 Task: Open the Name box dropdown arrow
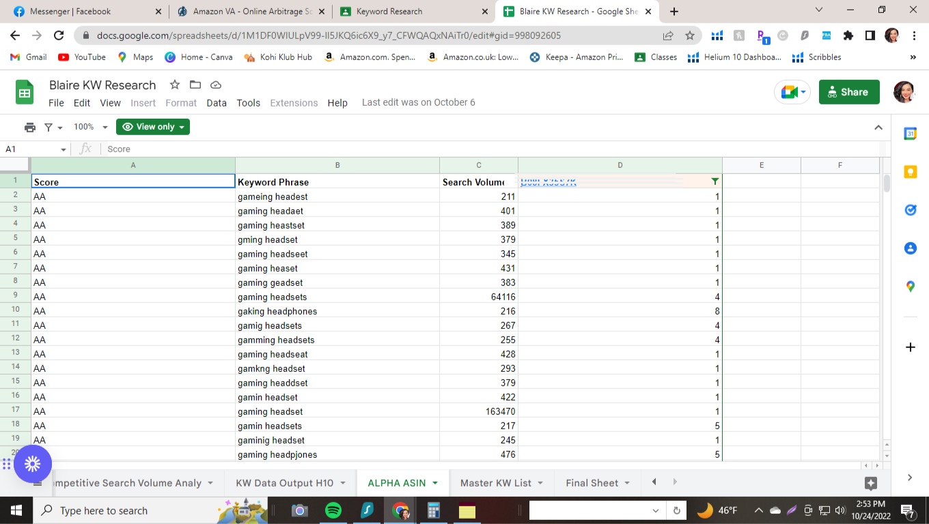(64, 149)
